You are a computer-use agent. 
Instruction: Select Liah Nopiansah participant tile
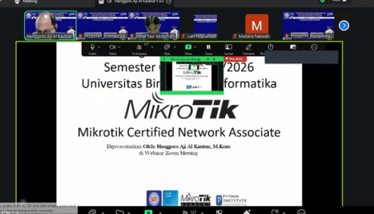pos(205,25)
